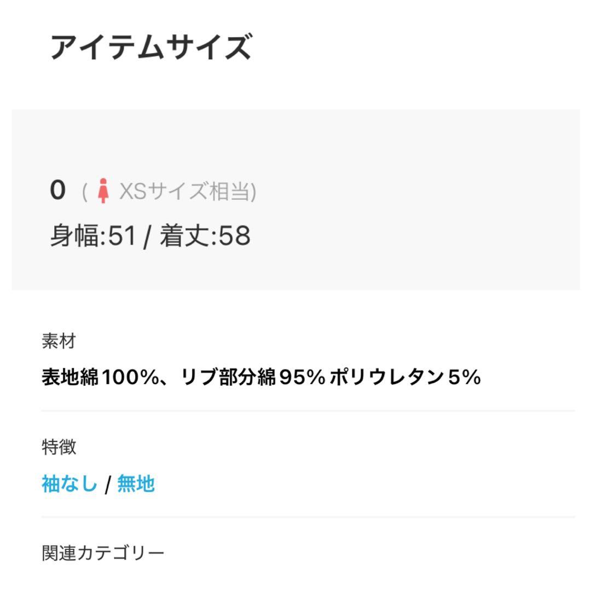Click the 着丈:58 measurement
This screenshot has height=591, width=591.
tap(205, 236)
